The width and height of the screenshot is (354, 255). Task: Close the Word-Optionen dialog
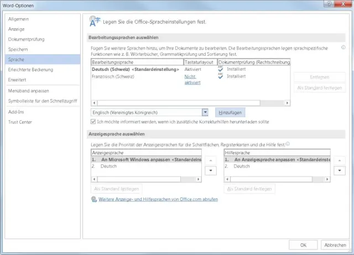point(343,4)
